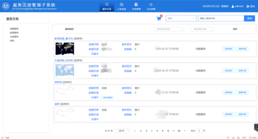Click the 退出 logout link
Viewport: 258px width, 139px height.
pyautogui.click(x=252, y=6)
